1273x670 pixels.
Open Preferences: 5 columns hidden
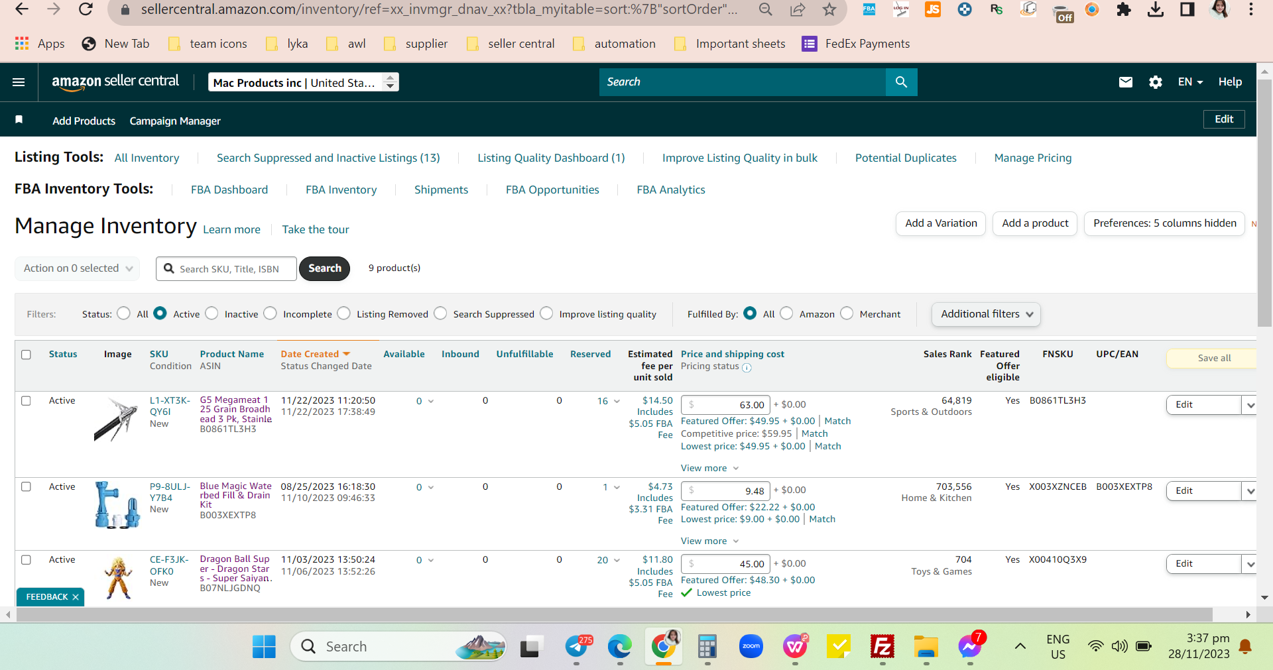[1164, 223]
